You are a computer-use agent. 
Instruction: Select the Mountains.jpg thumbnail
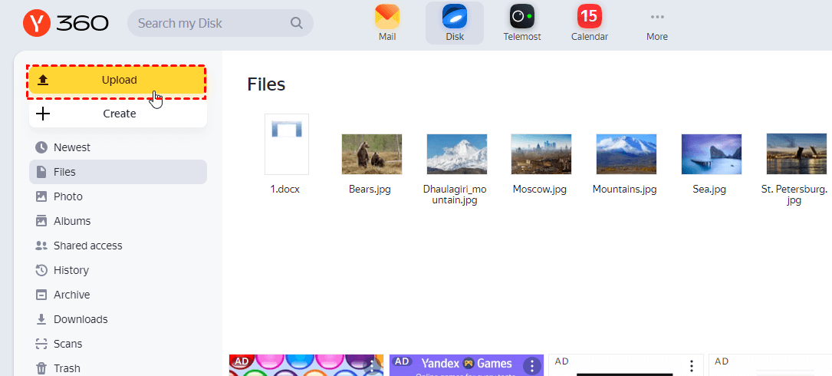point(626,154)
